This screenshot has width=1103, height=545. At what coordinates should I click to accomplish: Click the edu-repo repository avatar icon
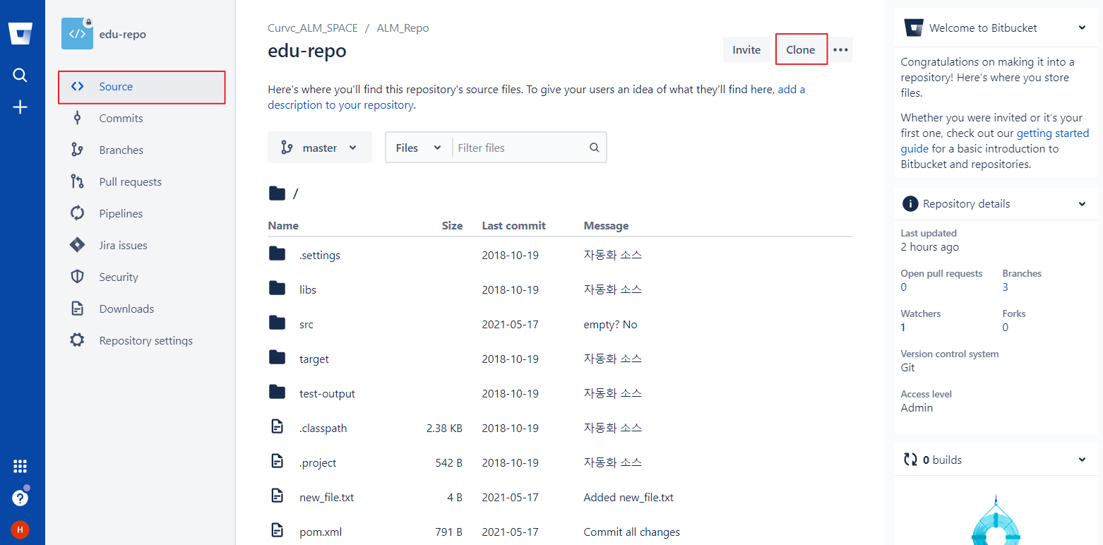77,34
